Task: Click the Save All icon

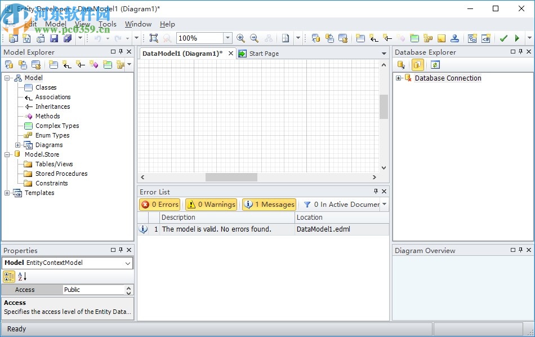Action: 68,38
